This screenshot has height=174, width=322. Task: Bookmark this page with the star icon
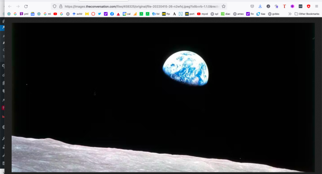pyautogui.click(x=224, y=7)
